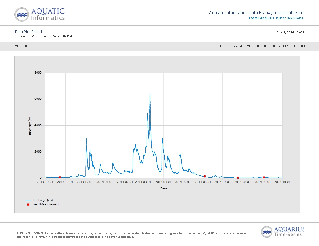The width and height of the screenshot is (319, 246).
Task: Click the x-axis label '2014-10-01'
Action: pos(282,182)
